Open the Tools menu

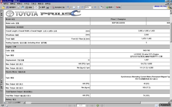pos(33,4)
